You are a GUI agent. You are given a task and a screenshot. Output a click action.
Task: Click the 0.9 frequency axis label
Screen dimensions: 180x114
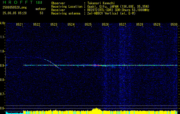pos(2,66)
